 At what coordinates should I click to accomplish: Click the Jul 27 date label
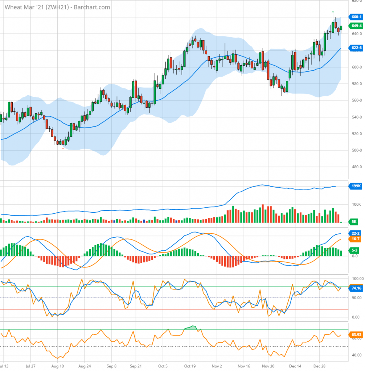coord(30,366)
